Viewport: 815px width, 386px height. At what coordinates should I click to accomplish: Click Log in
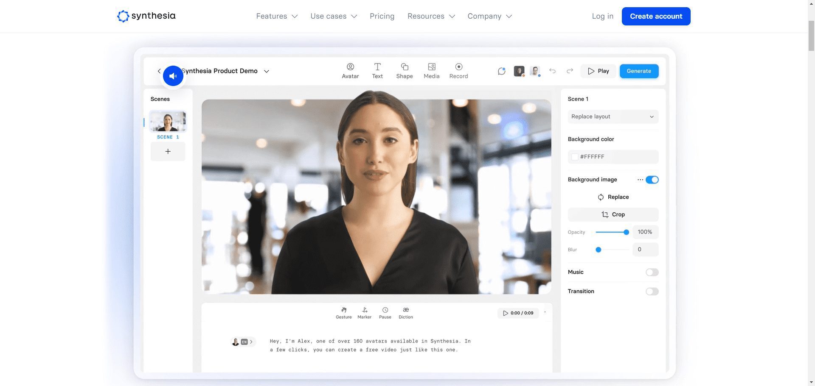602,16
